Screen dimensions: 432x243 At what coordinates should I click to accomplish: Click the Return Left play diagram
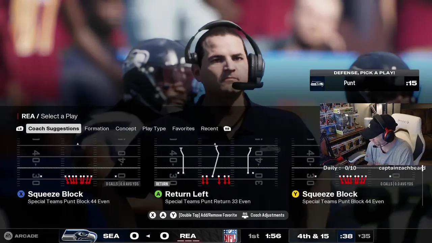216,162
